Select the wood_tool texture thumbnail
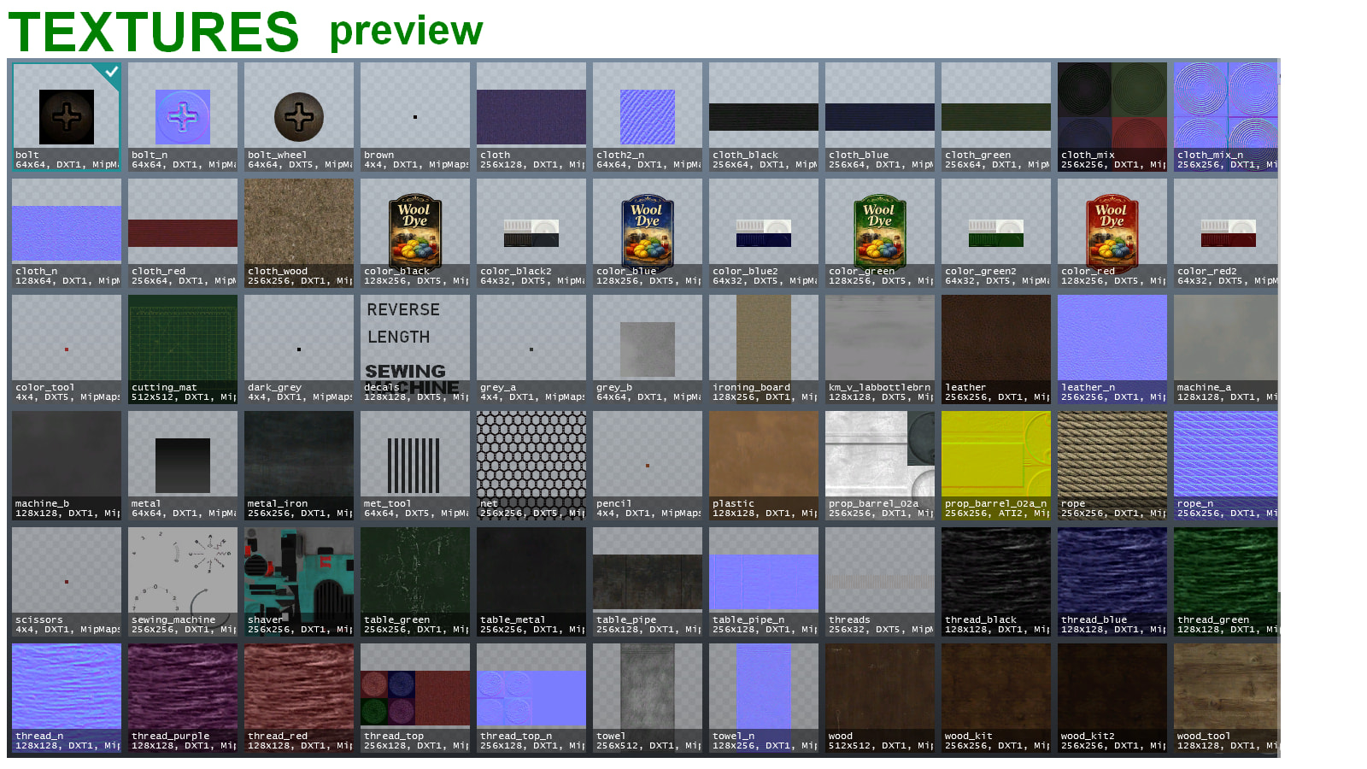Viewport: 1367px width, 769px height. pos(1227,698)
